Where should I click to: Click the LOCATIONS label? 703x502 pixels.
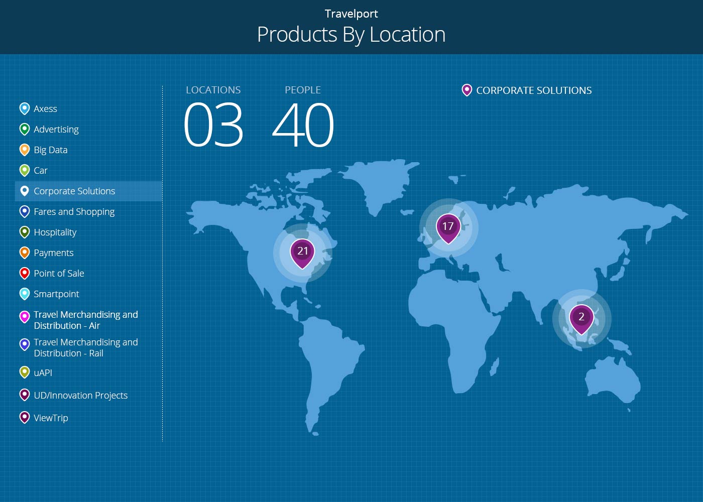[213, 90]
